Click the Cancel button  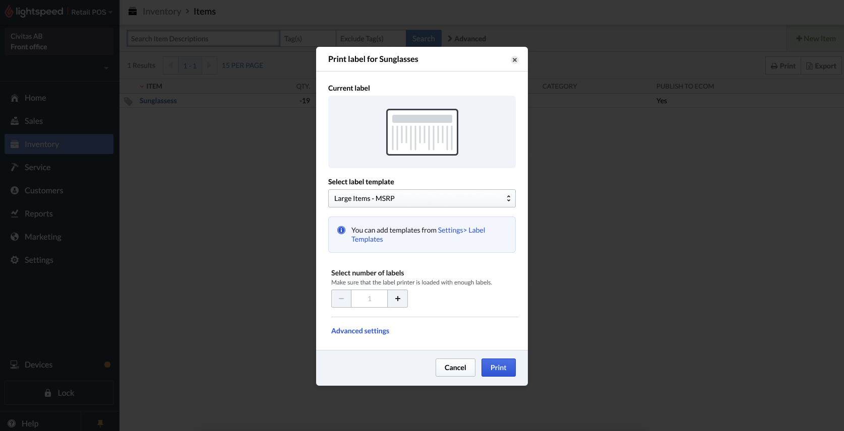point(455,368)
